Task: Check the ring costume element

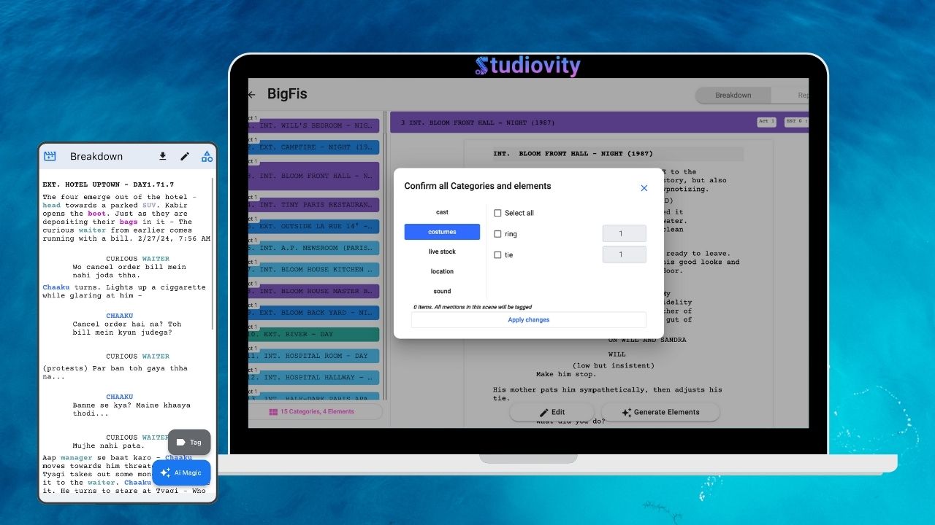Action: pyautogui.click(x=498, y=233)
